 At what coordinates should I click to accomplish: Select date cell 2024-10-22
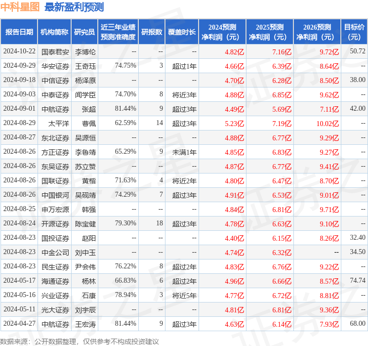(x=19, y=51)
